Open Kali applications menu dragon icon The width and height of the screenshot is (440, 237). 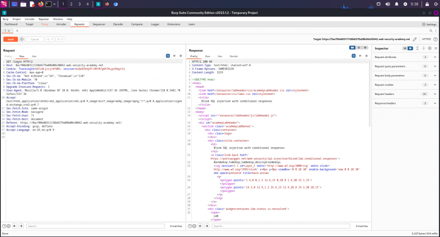4,4
